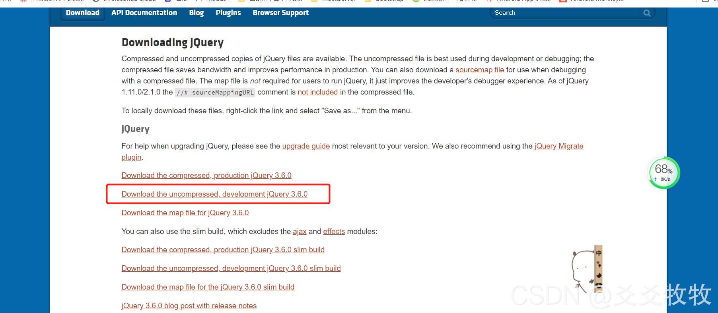Follow the 'plugin' link
Image resolution: width=718 pixels, height=313 pixels.
(x=131, y=157)
